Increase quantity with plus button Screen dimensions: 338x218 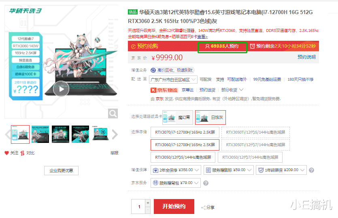pos(148,203)
